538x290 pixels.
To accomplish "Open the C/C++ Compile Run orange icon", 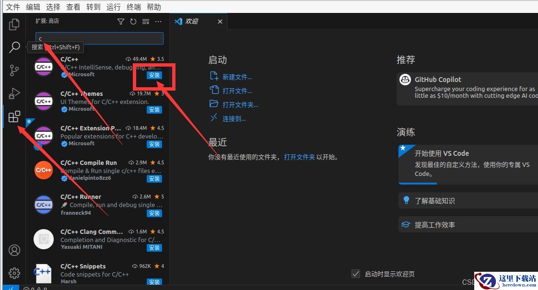I will tap(44, 170).
